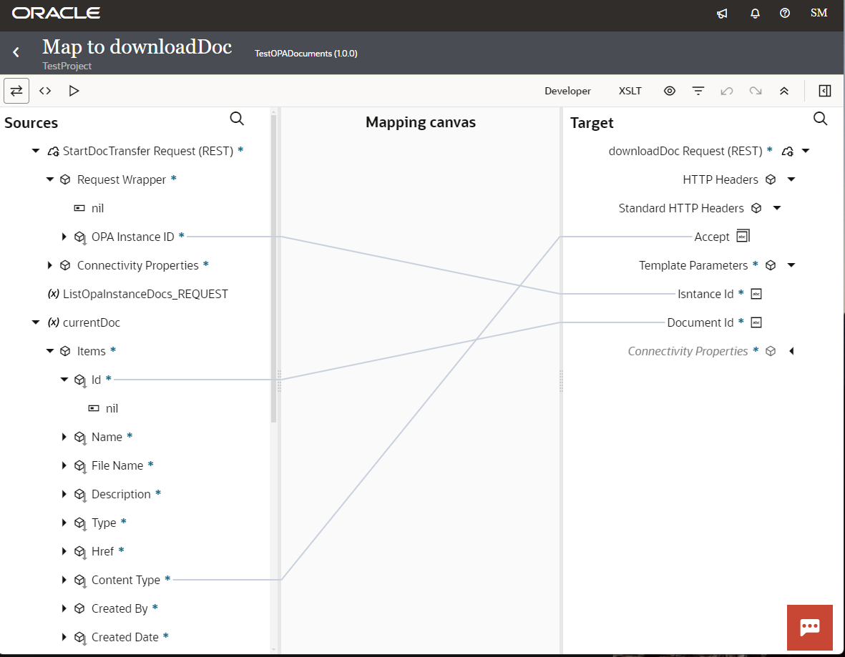Toggle the side panel with the collapse icon
The image size is (845, 657).
click(x=825, y=91)
